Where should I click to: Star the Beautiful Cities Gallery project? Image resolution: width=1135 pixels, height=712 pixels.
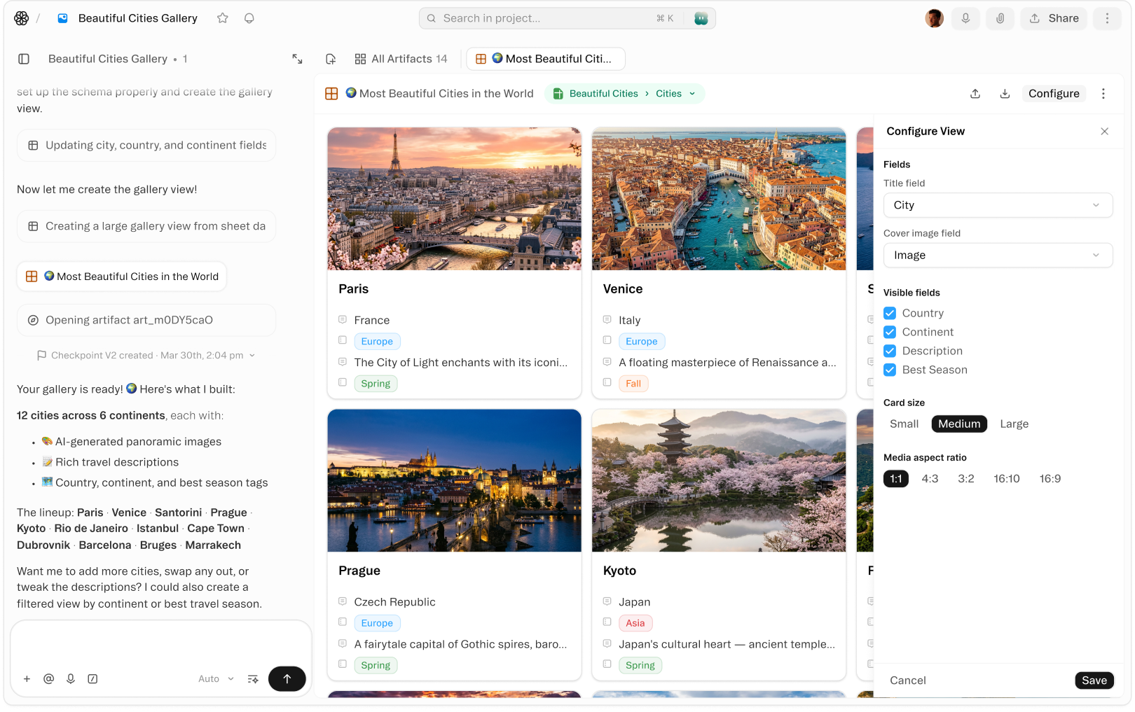pyautogui.click(x=223, y=18)
